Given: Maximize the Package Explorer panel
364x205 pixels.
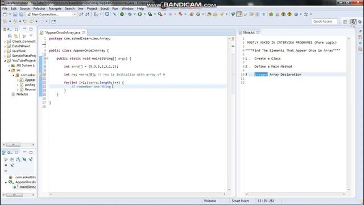Looking at the screenshot, I should pos(31,29).
